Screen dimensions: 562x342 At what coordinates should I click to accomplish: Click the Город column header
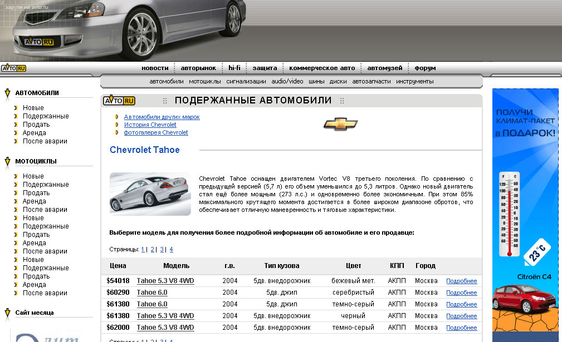click(426, 266)
